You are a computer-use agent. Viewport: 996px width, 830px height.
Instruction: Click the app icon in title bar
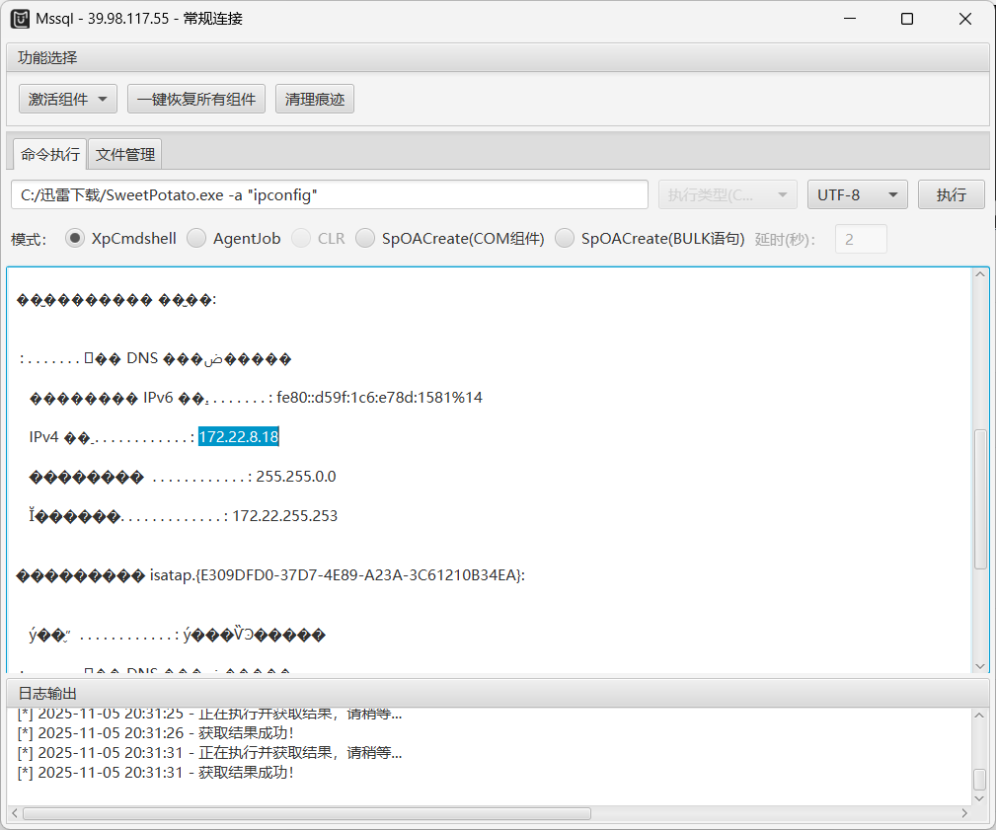point(20,19)
